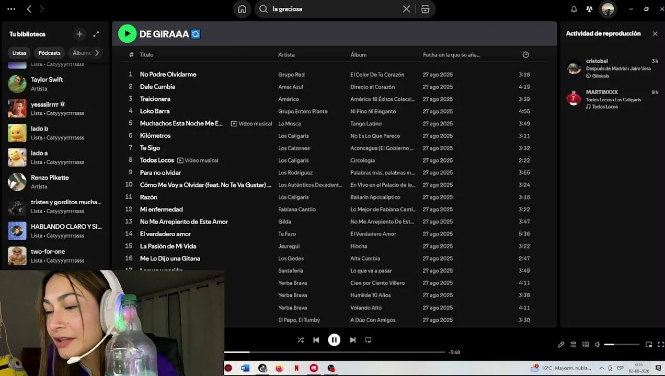Close the Actividad de reproducción panel
This screenshot has height=376, width=665.
click(655, 33)
